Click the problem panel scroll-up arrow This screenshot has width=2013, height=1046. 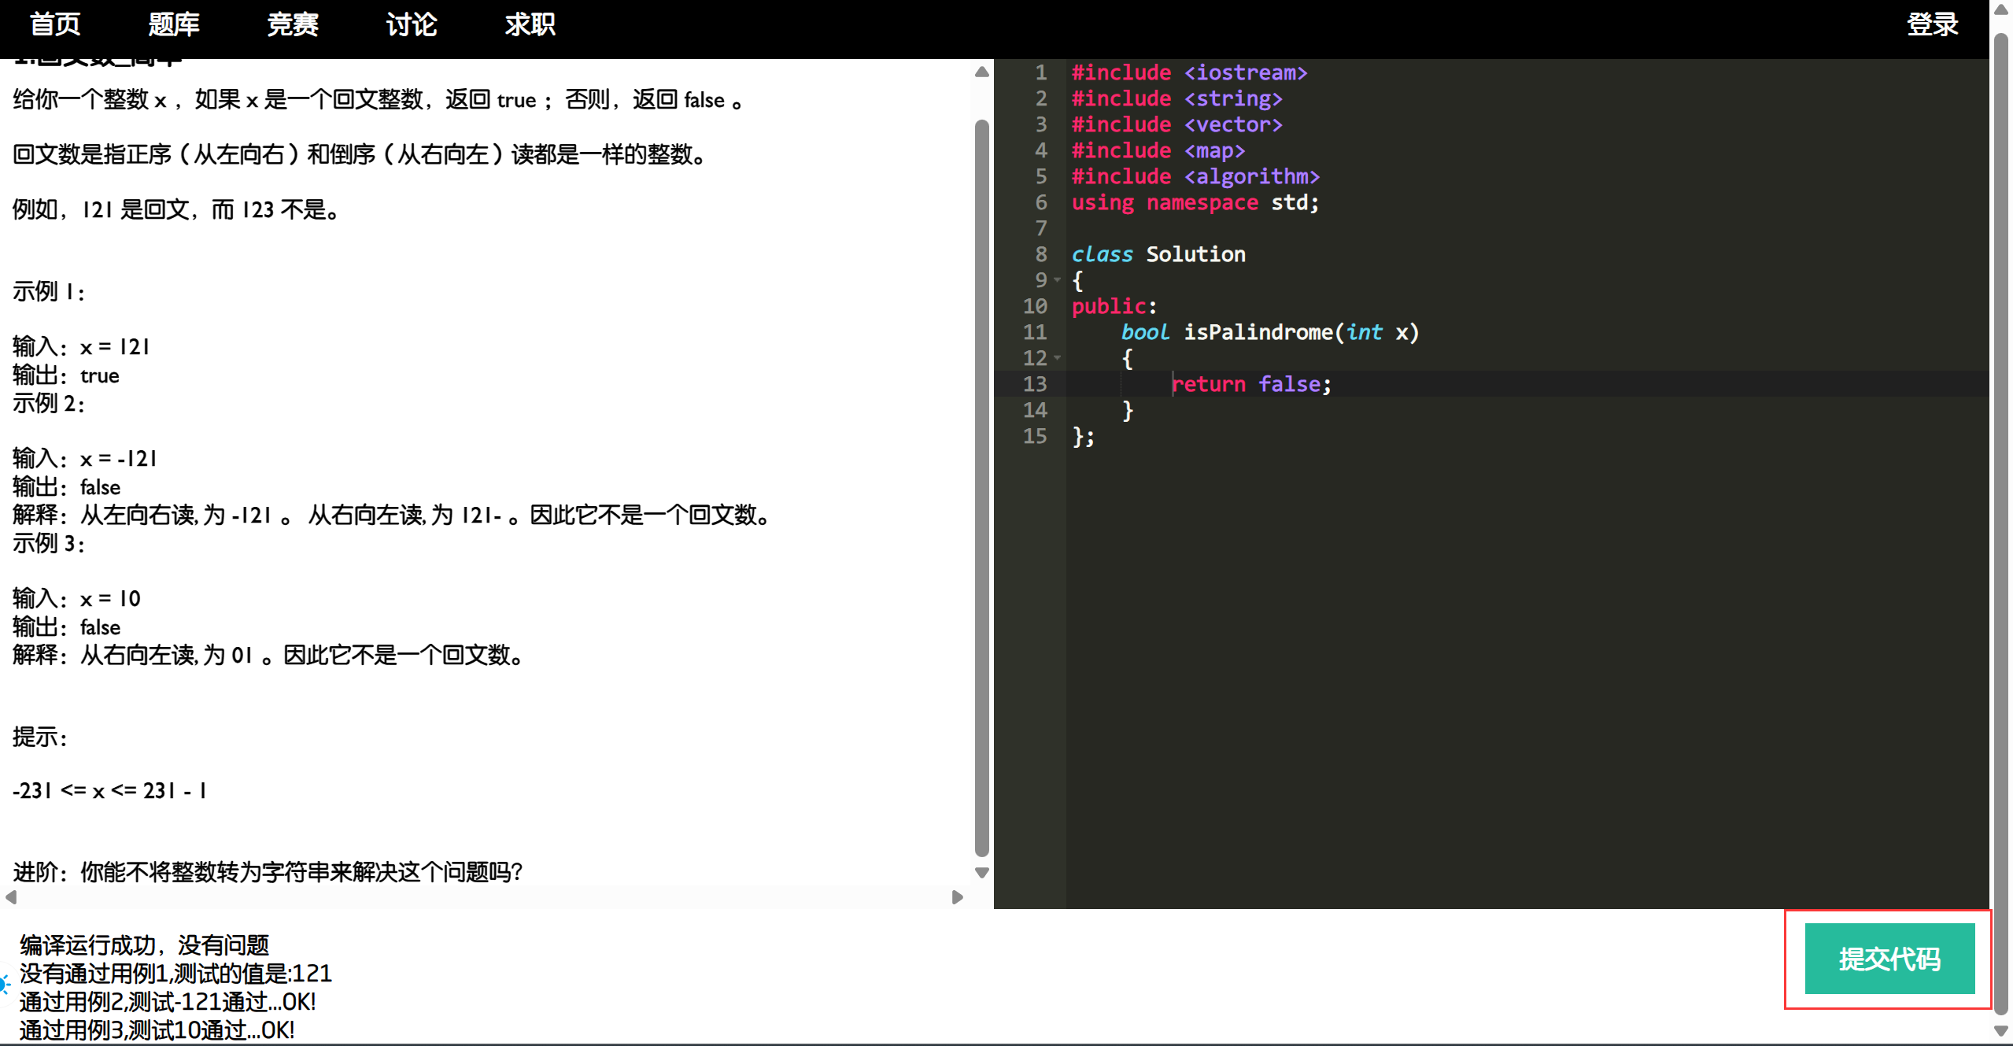(981, 72)
